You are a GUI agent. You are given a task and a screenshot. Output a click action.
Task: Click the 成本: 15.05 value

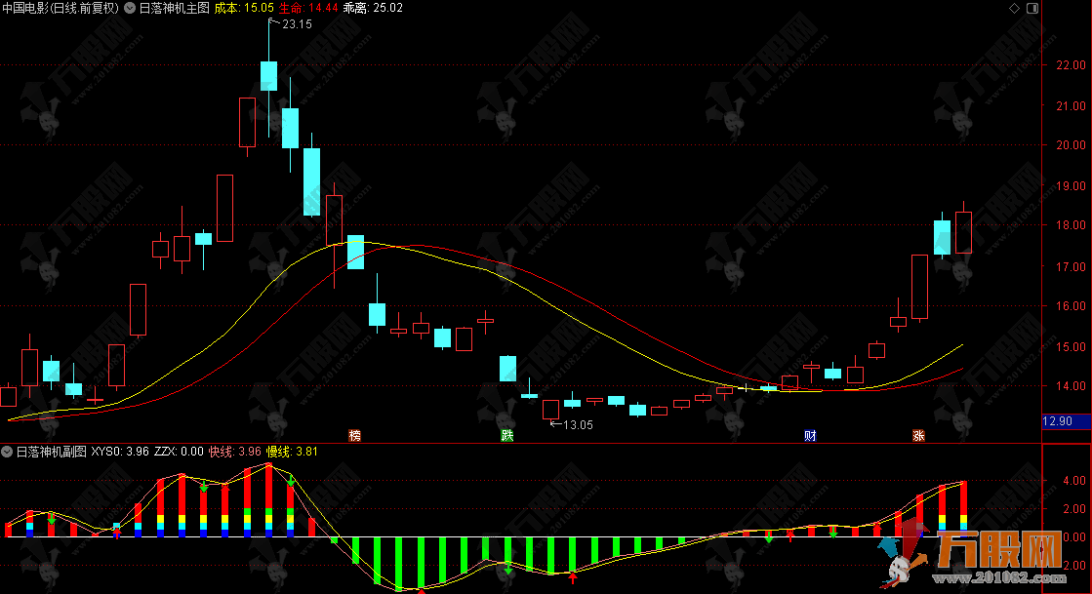[x=244, y=9]
